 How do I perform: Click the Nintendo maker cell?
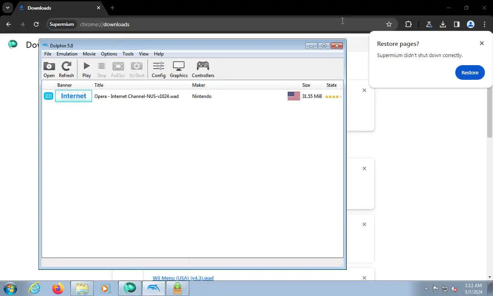[x=202, y=96]
